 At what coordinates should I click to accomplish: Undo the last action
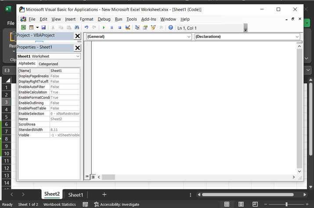[x=87, y=28]
